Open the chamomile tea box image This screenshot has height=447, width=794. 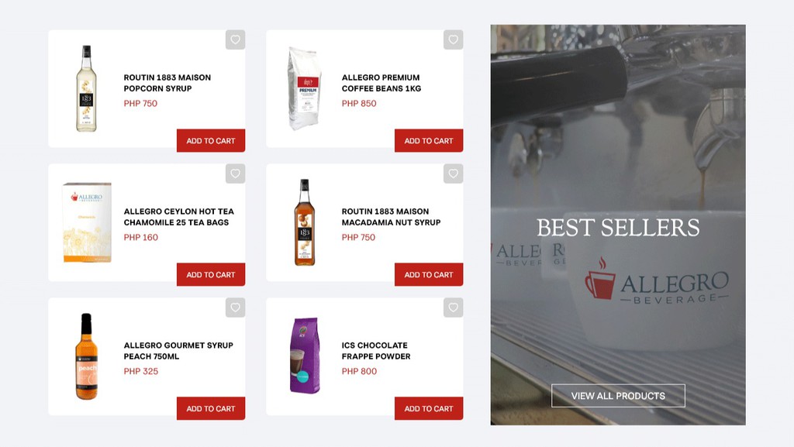(87, 222)
